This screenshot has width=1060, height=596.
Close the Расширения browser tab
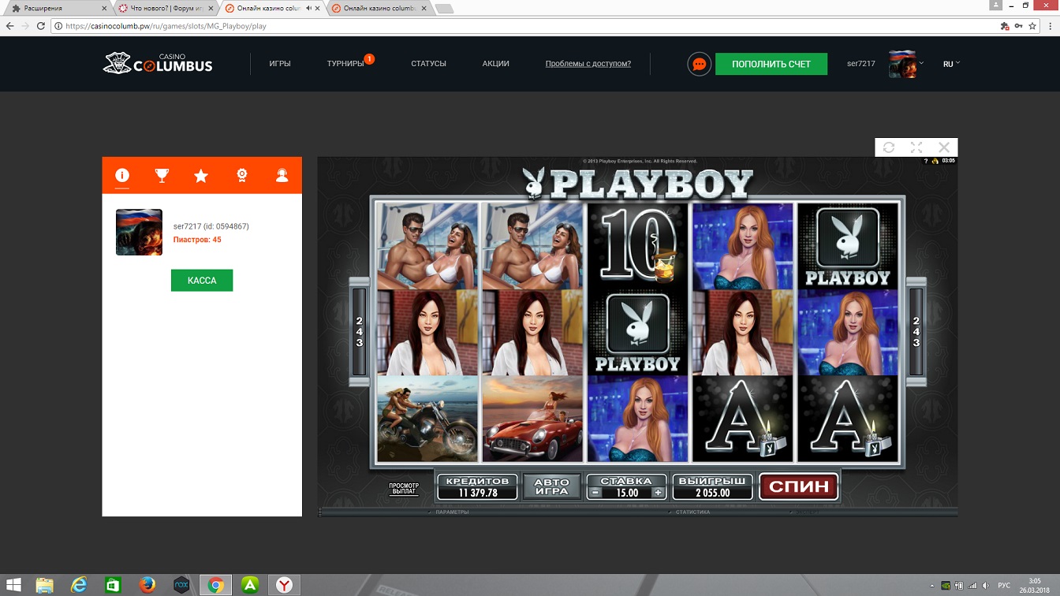click(x=105, y=9)
